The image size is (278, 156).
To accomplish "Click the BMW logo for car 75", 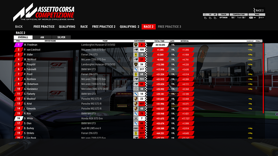I will click(136, 114).
